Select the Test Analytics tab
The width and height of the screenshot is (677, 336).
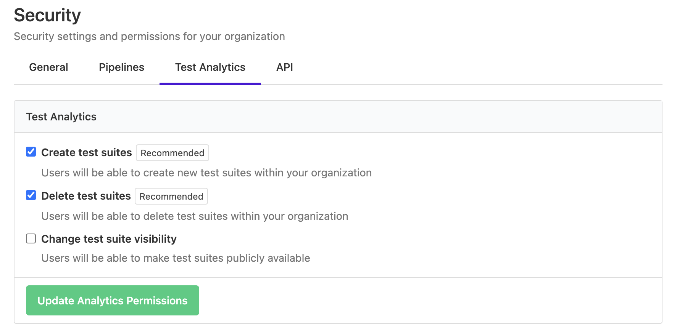210,67
